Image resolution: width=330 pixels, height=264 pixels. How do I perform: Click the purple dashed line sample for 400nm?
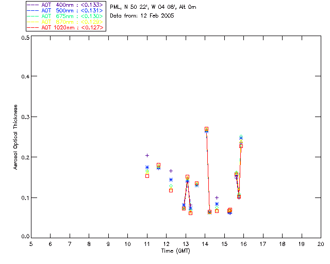point(33,5)
